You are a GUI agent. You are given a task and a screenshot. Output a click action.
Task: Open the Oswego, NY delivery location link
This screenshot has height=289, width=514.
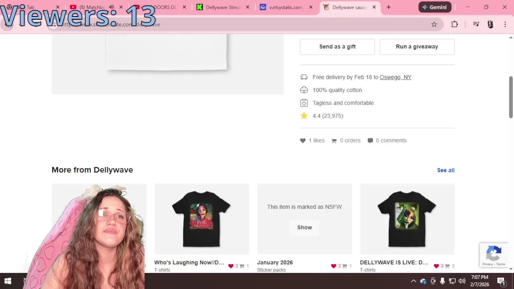coord(396,77)
